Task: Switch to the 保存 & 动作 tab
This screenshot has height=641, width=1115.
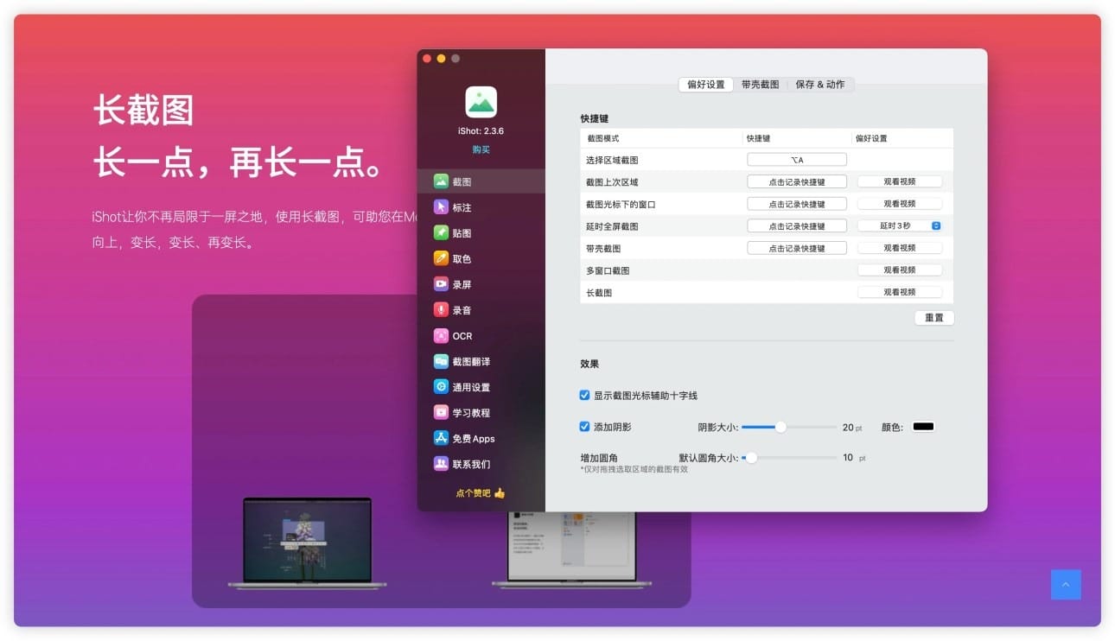Action: (x=820, y=85)
